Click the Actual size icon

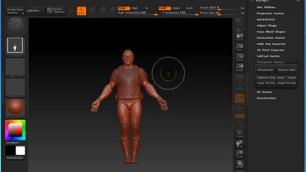pos(240,58)
